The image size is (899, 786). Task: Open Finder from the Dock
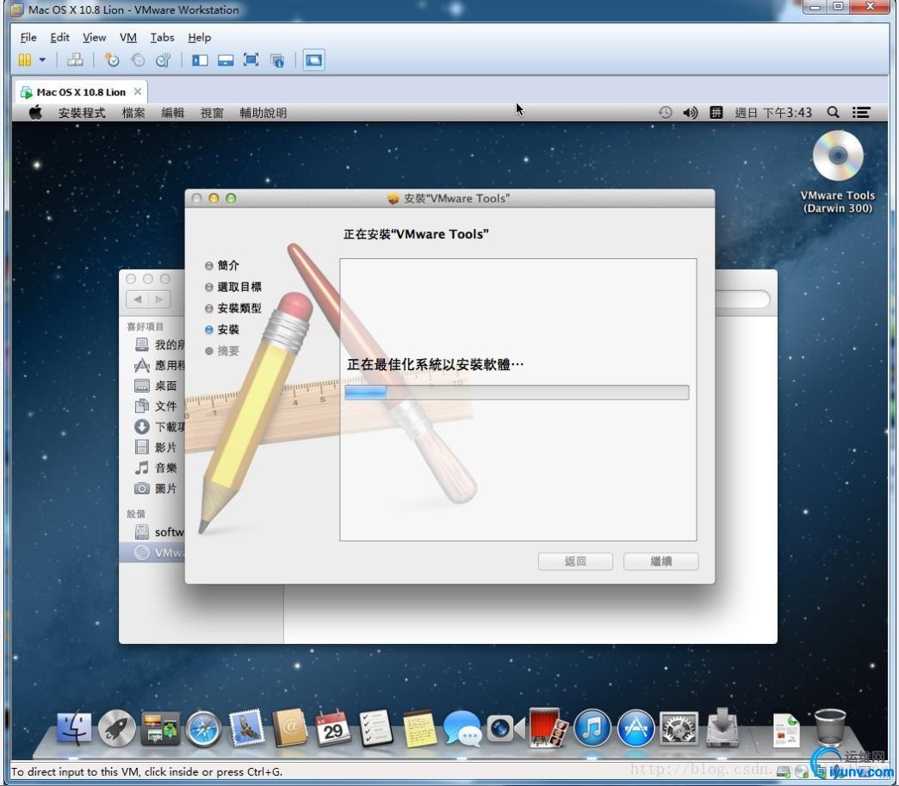pyautogui.click(x=74, y=728)
